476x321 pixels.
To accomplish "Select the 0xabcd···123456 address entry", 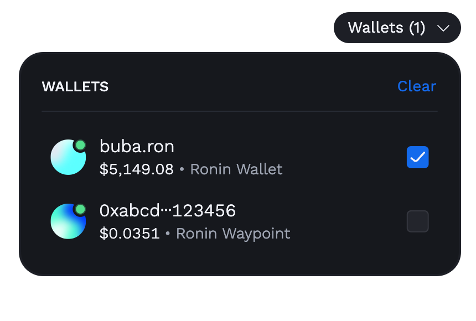I will pos(168,210).
